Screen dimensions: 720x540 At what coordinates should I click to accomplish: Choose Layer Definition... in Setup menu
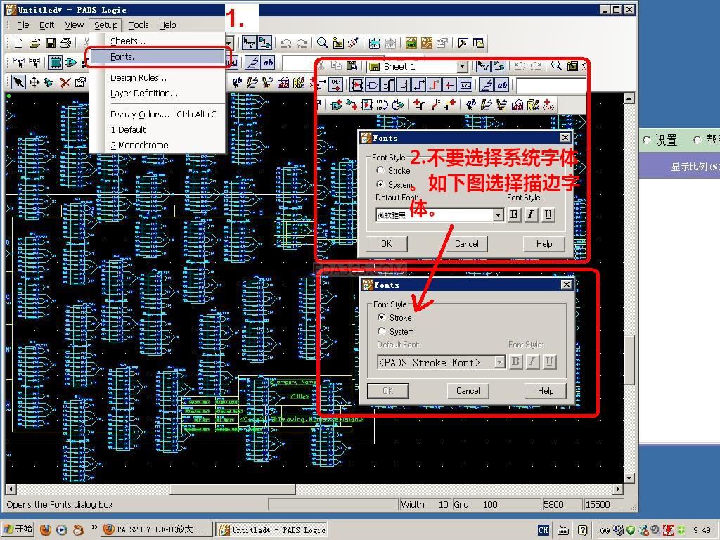coord(157,94)
